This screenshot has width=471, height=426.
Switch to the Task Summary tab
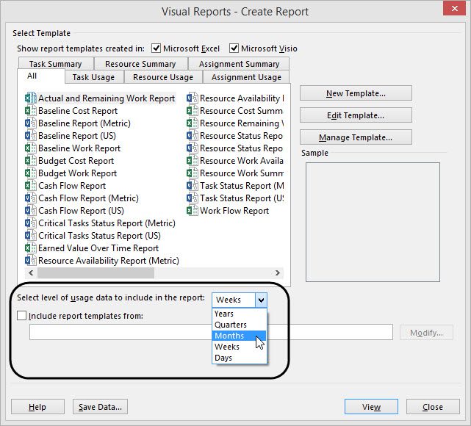pyautogui.click(x=56, y=64)
